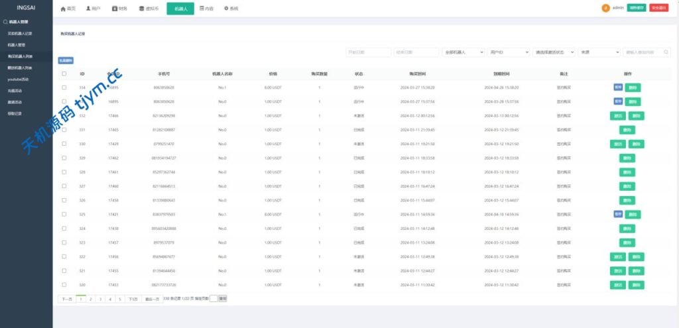679x328 pixels.
Task: Open youtube活动 in the left sidebar
Action: 18,80
